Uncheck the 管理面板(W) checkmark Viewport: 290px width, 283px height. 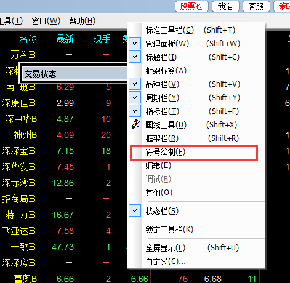click(135, 43)
